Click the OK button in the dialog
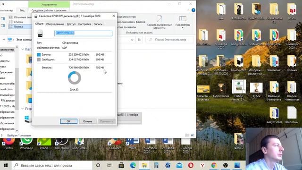 point(68,121)
